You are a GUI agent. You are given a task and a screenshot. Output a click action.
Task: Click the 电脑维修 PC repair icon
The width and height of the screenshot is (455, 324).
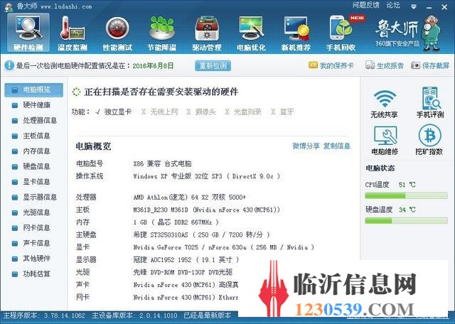(x=385, y=141)
